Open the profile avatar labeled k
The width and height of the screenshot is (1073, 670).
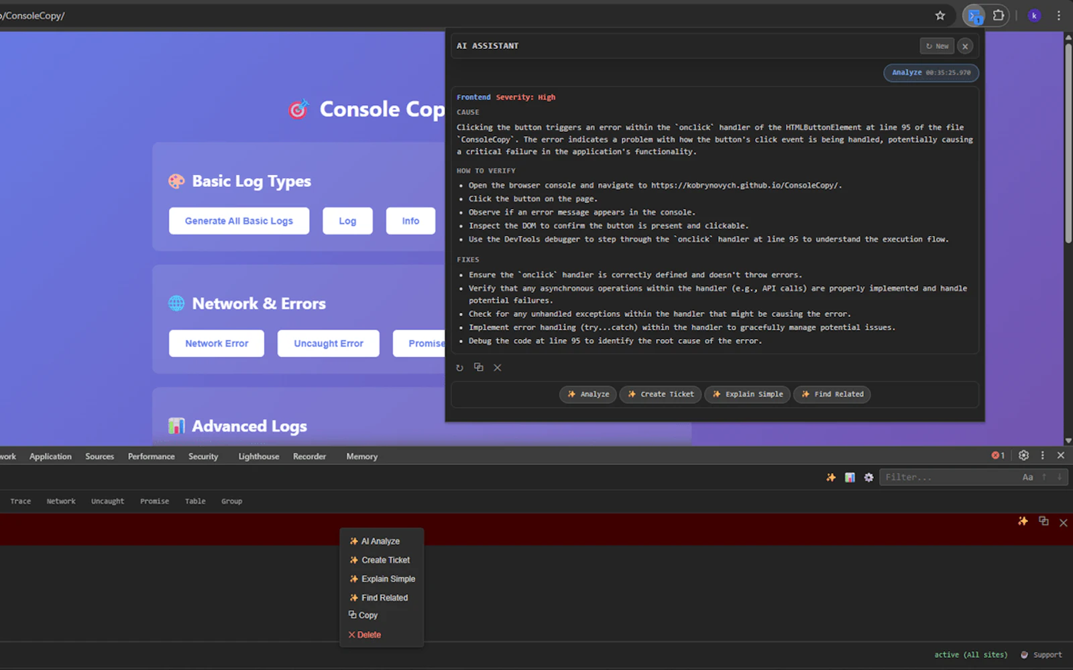pos(1034,15)
